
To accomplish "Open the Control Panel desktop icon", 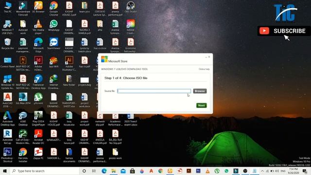I will tap(8, 62).
